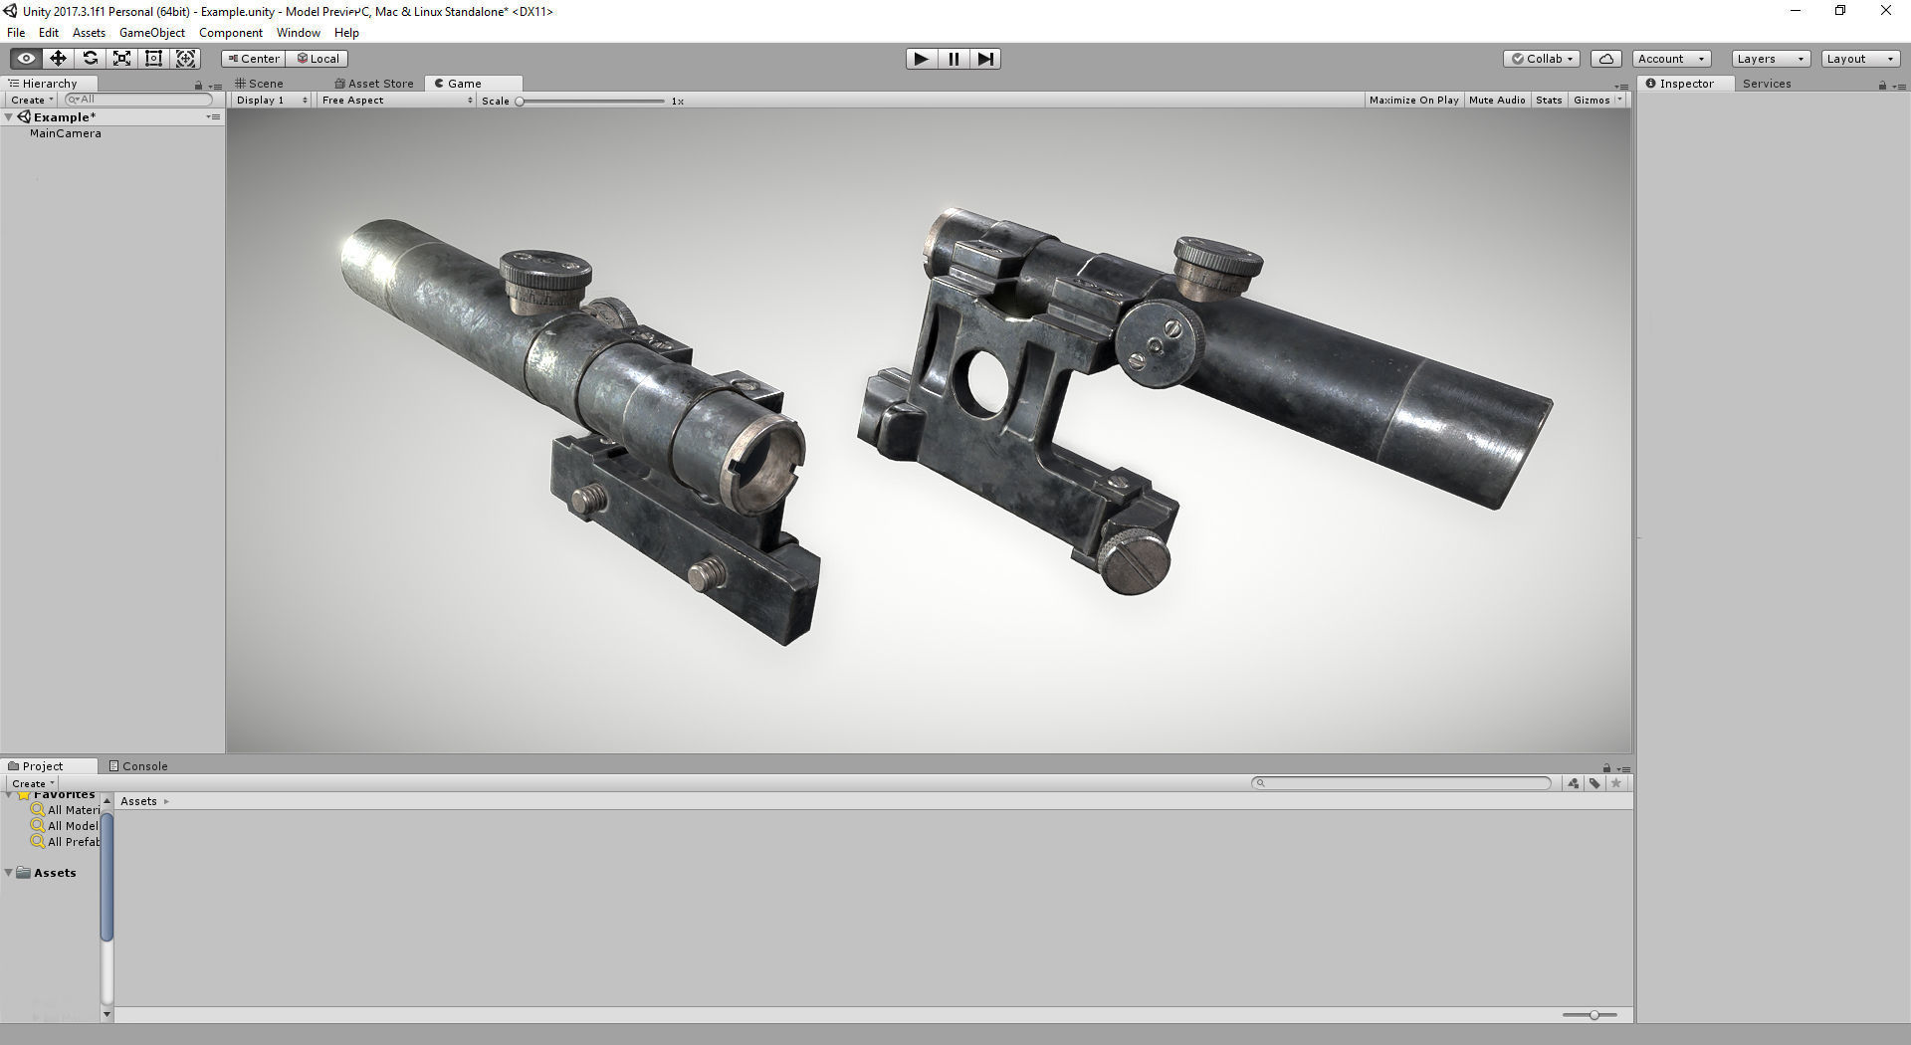Switch to the Console tab
Image resolution: width=1911 pixels, height=1045 pixels.
(138, 766)
